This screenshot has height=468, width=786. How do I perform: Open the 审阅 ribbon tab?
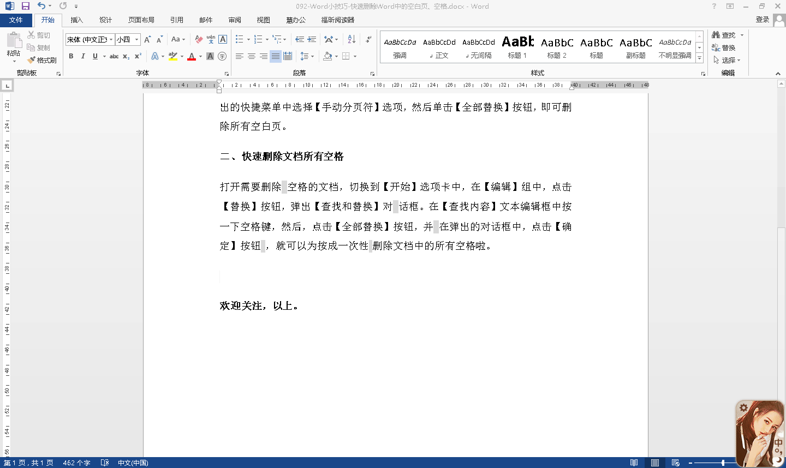(235, 20)
